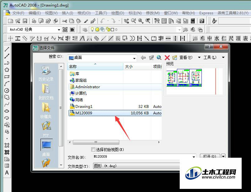Screen dimensions: 251x192
Task: Select the Rectangle draw tool
Action: [7, 77]
